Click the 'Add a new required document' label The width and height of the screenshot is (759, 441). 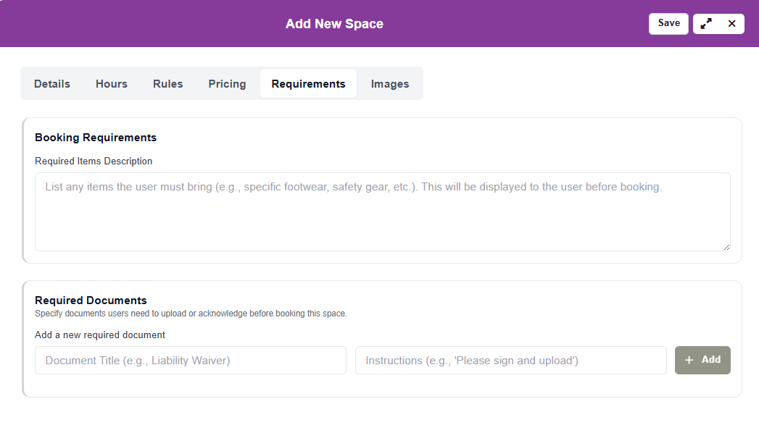pyautogui.click(x=100, y=335)
